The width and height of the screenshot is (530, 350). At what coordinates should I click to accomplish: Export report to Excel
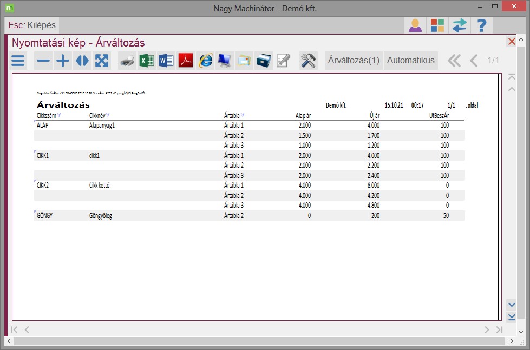pos(146,61)
